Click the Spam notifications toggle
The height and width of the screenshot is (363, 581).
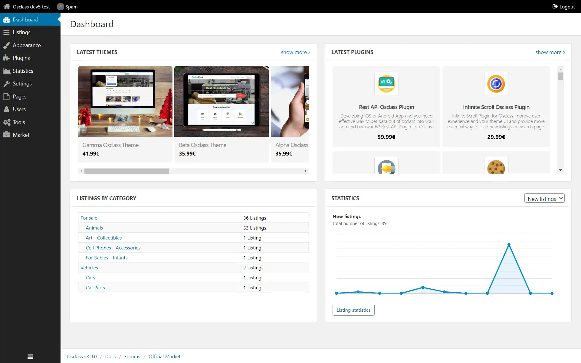(67, 6)
